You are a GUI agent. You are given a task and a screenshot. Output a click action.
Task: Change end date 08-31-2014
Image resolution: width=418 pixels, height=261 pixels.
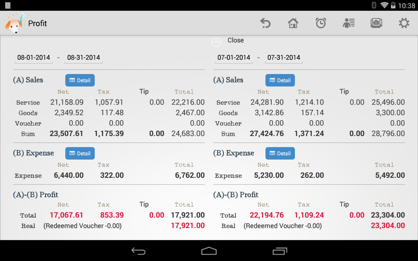coord(84,58)
